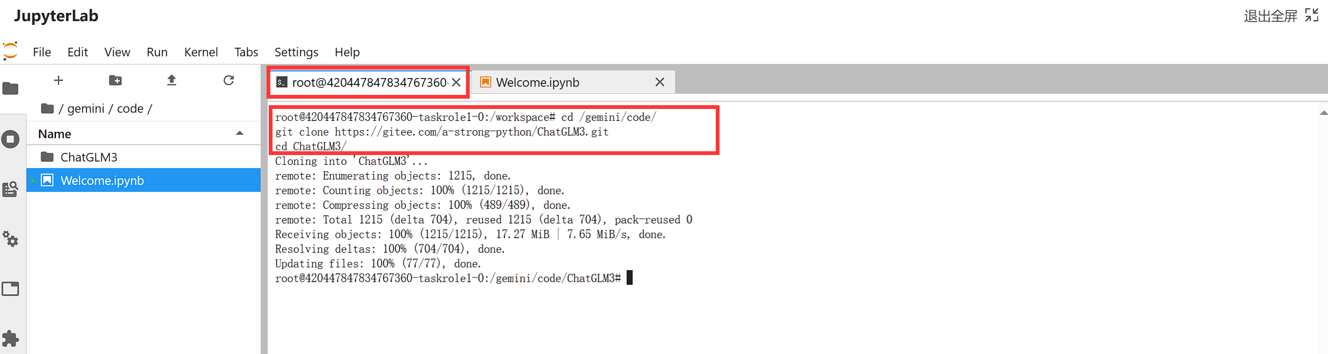Sort files by Name column
The height and width of the screenshot is (354, 1328).
pyautogui.click(x=144, y=133)
